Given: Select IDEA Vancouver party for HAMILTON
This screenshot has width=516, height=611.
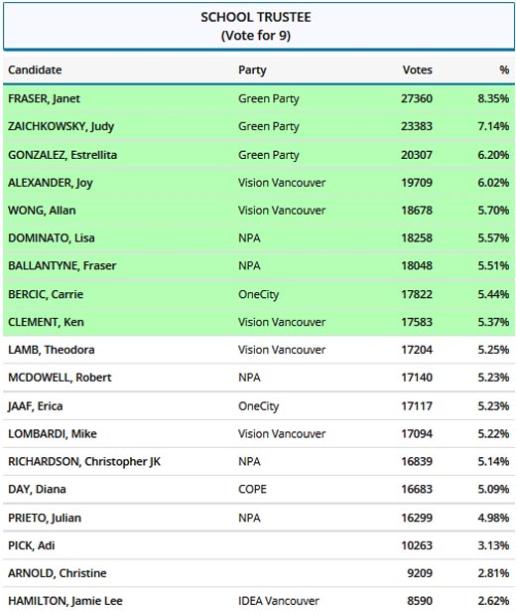Looking at the screenshot, I should (279, 601).
